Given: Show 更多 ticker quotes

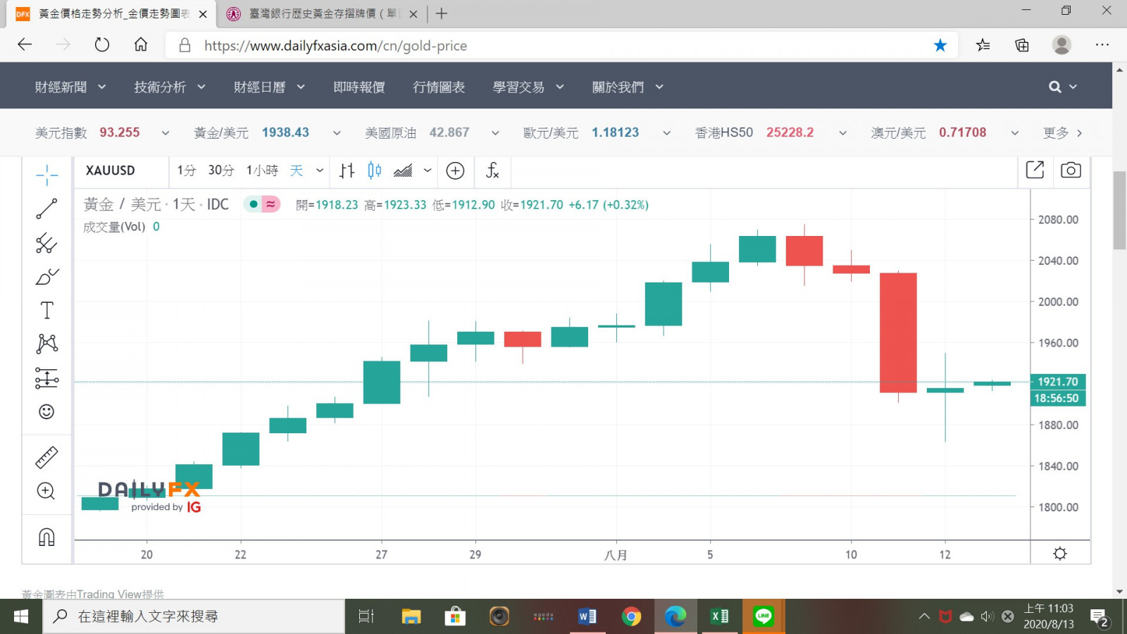Looking at the screenshot, I should click(1062, 132).
